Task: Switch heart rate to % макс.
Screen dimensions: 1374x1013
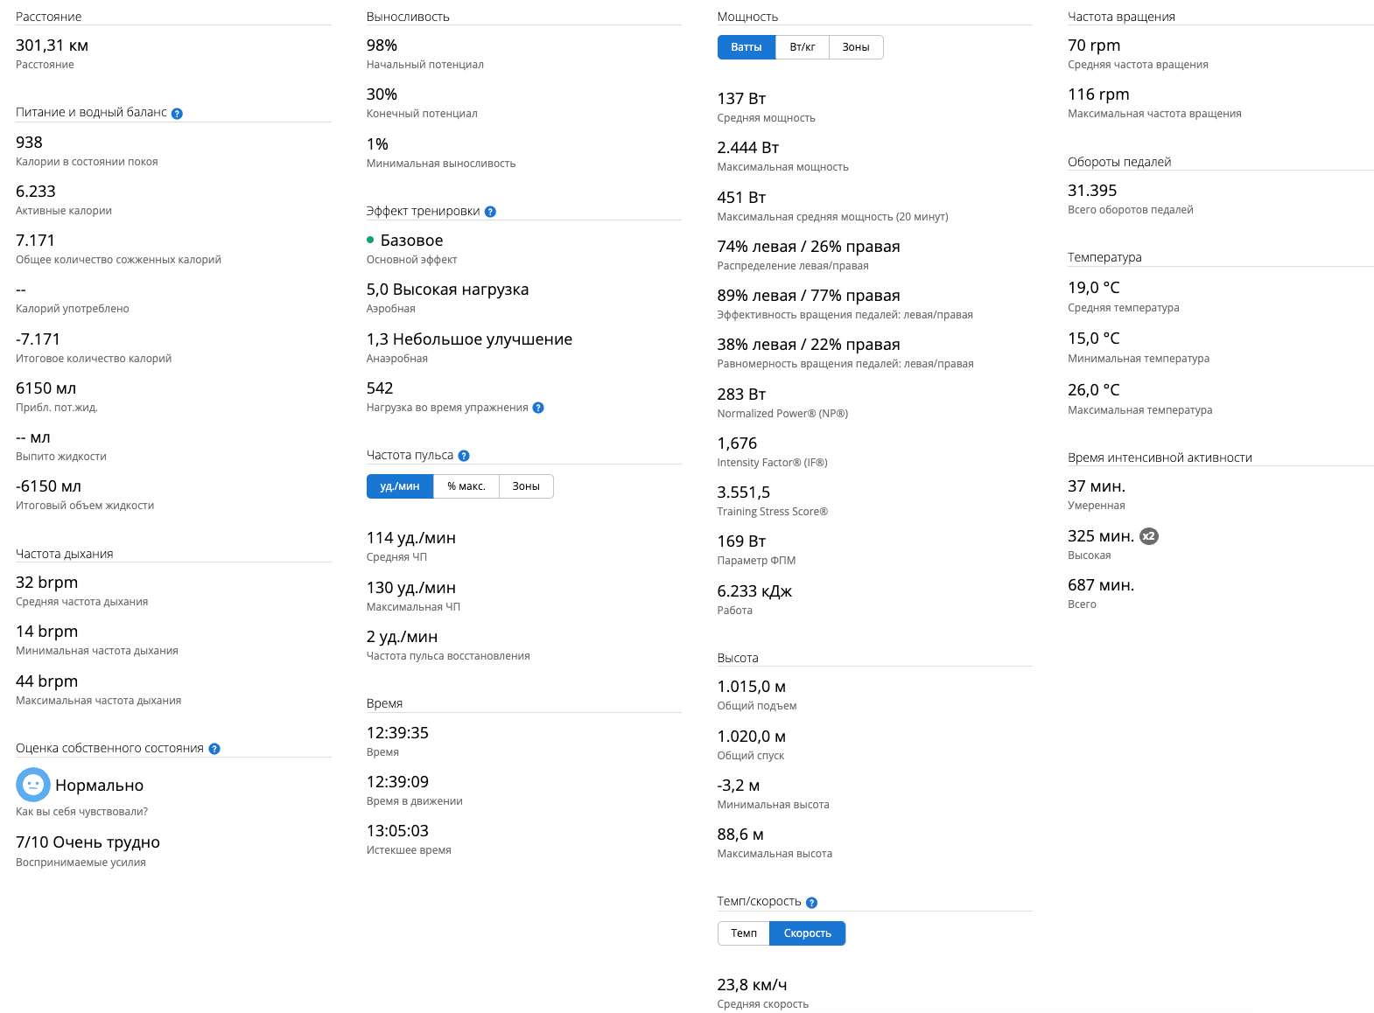Action: [x=466, y=486]
